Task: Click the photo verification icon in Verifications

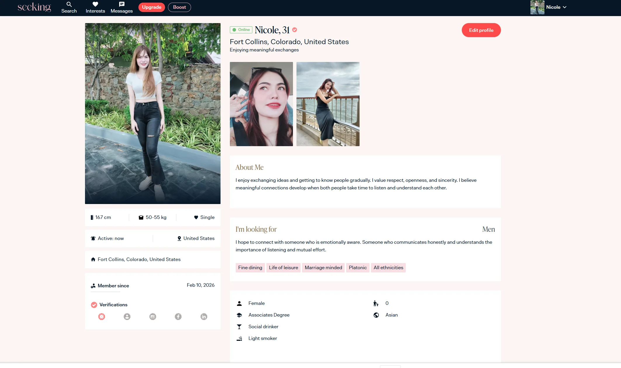Action: (102, 317)
